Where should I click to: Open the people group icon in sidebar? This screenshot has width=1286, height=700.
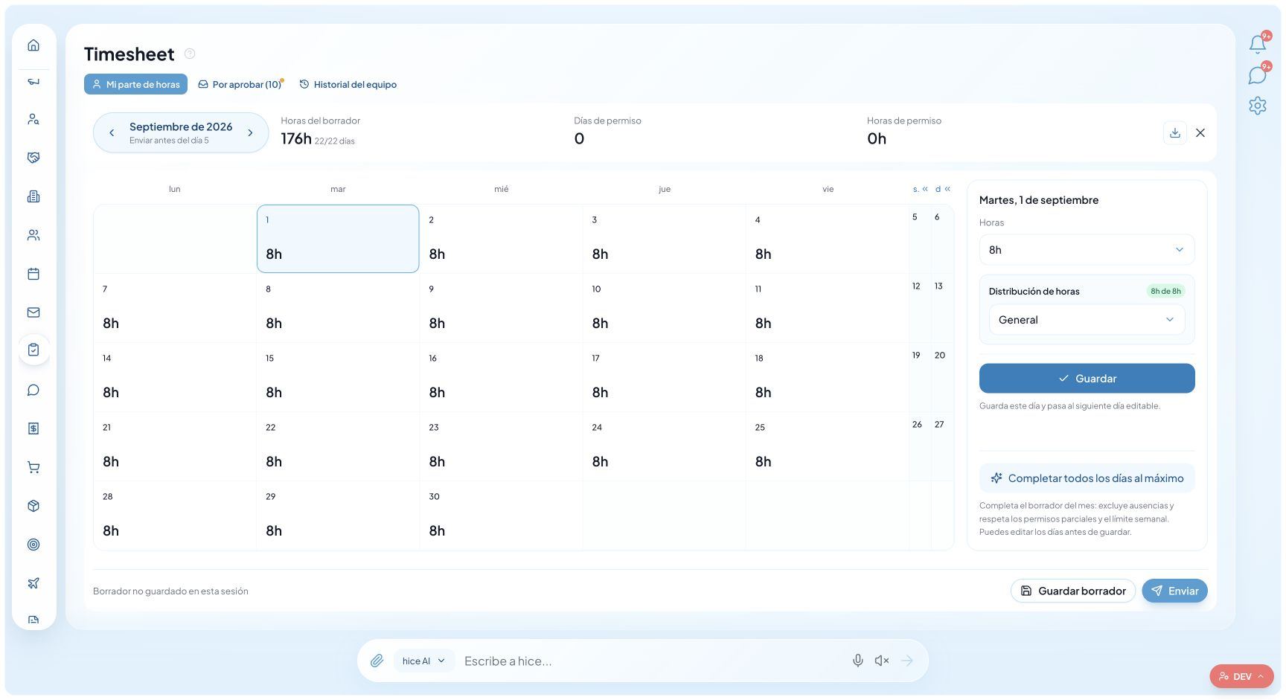point(33,235)
